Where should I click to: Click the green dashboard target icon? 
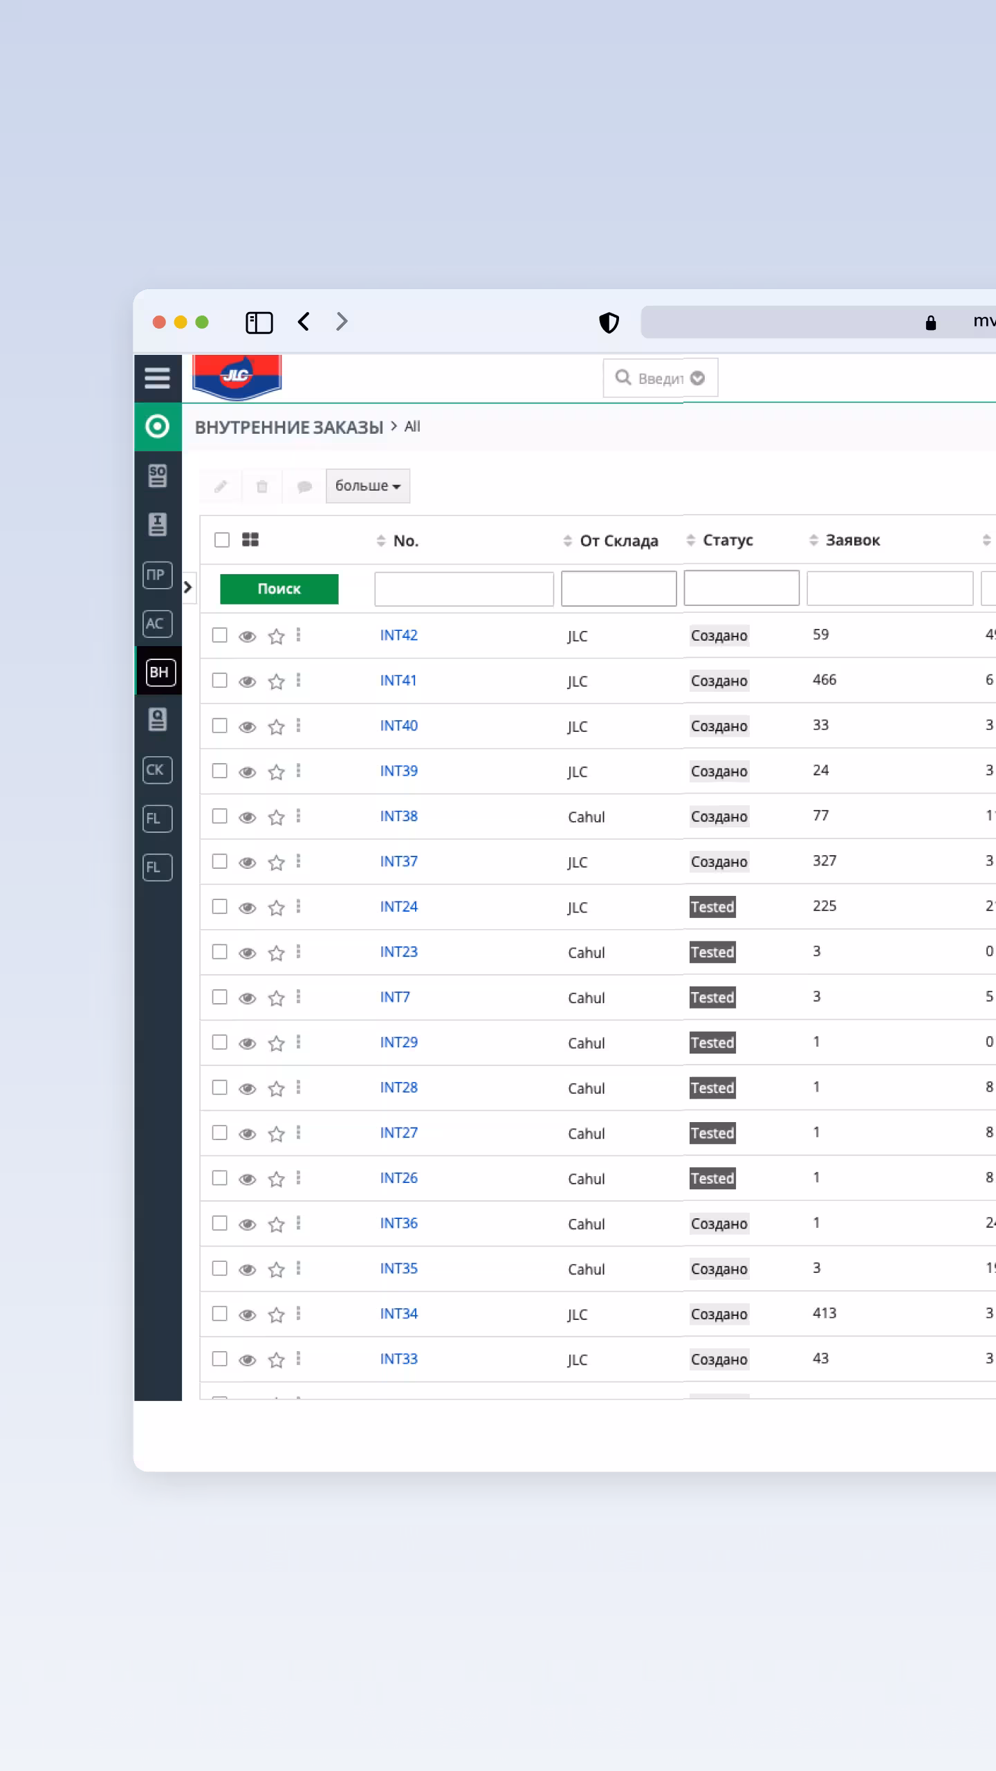(157, 426)
